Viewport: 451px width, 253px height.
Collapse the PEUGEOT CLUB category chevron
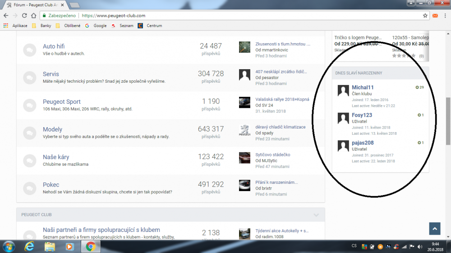tap(316, 215)
